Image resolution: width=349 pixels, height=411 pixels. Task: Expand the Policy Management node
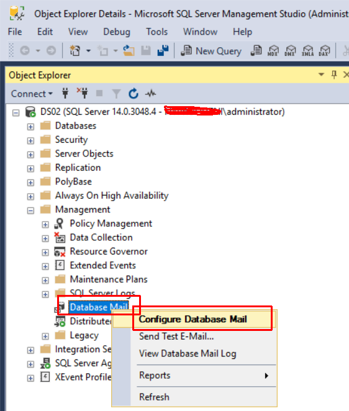coord(45,225)
